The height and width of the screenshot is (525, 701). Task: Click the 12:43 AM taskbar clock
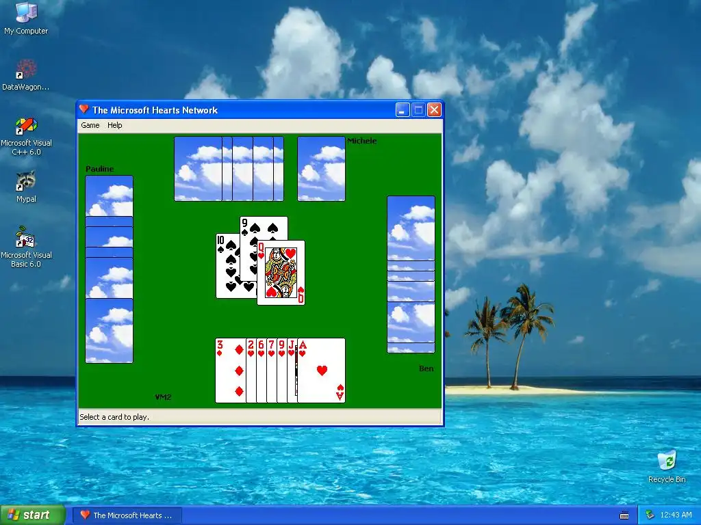[x=676, y=515]
